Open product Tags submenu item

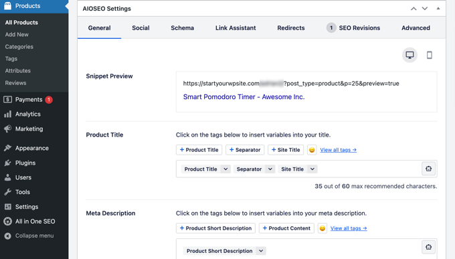[11, 59]
